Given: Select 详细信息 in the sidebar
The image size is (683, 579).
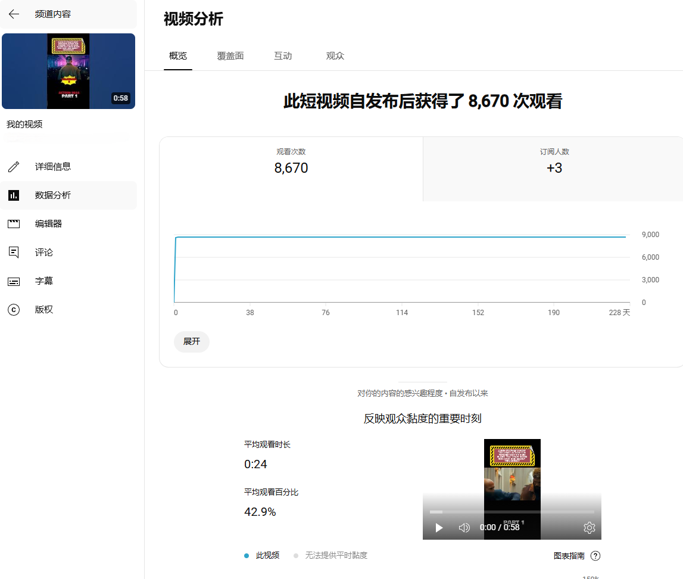Looking at the screenshot, I should point(68,166).
